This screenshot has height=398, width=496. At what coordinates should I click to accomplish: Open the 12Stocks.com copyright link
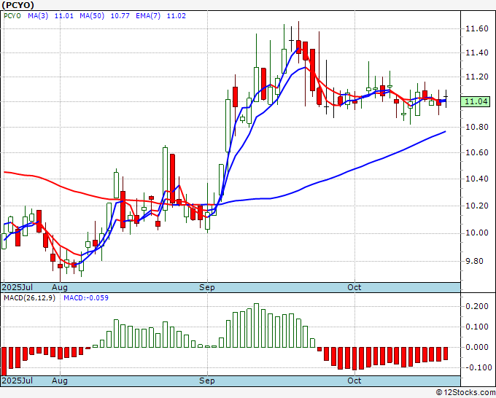click(465, 393)
